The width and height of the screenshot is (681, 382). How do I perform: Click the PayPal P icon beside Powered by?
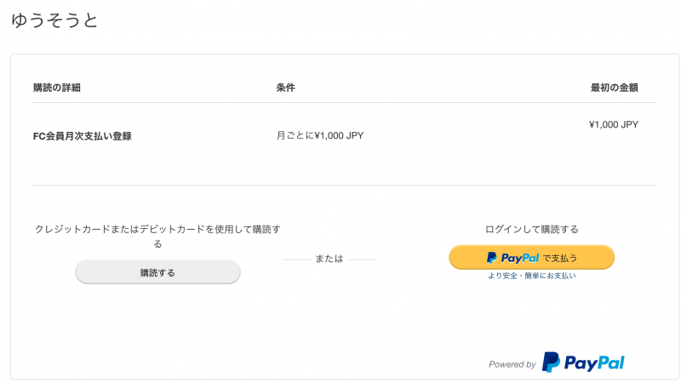(552, 362)
